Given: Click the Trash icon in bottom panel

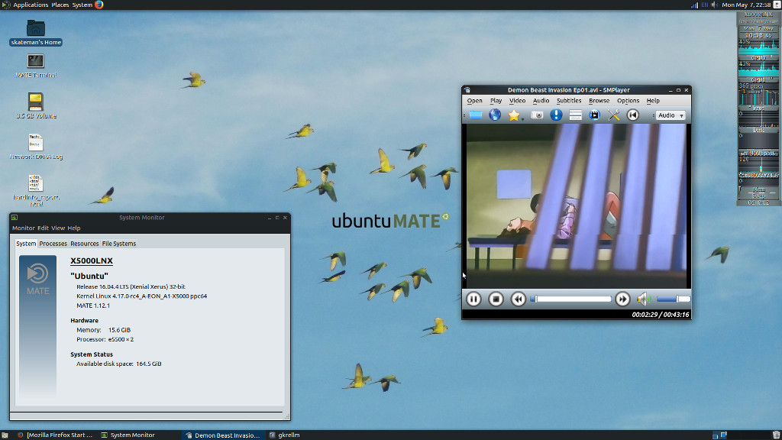Looking at the screenshot, I should tap(776, 435).
